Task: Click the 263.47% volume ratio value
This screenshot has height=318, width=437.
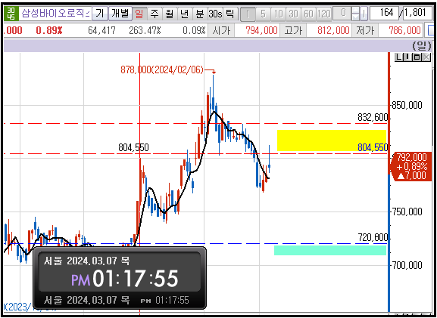Action: point(145,30)
